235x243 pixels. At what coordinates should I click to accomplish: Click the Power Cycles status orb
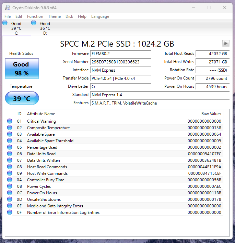pyautogui.click(x=10, y=186)
